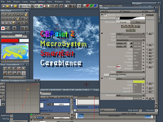Select the ellipse shape tool
Image resolution: width=163 pixels, height=122 pixels.
(22, 14)
